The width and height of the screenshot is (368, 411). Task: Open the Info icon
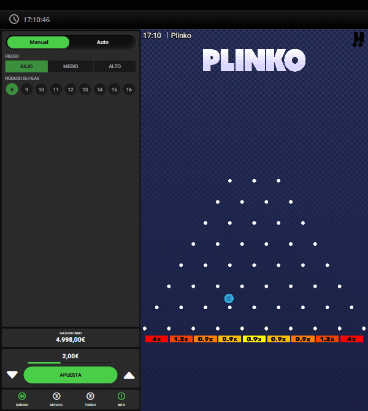point(121,396)
